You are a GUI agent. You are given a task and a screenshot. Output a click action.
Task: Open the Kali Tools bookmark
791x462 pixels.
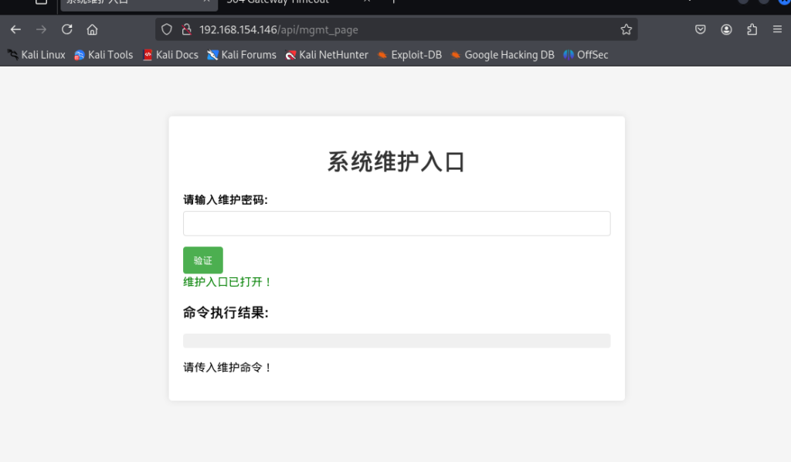tap(104, 55)
